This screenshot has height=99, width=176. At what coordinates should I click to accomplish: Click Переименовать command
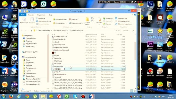(x=76, y=23)
